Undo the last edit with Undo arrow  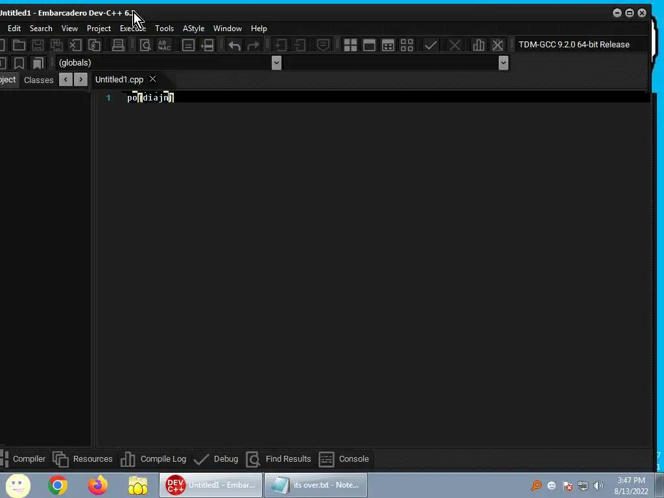tap(234, 45)
